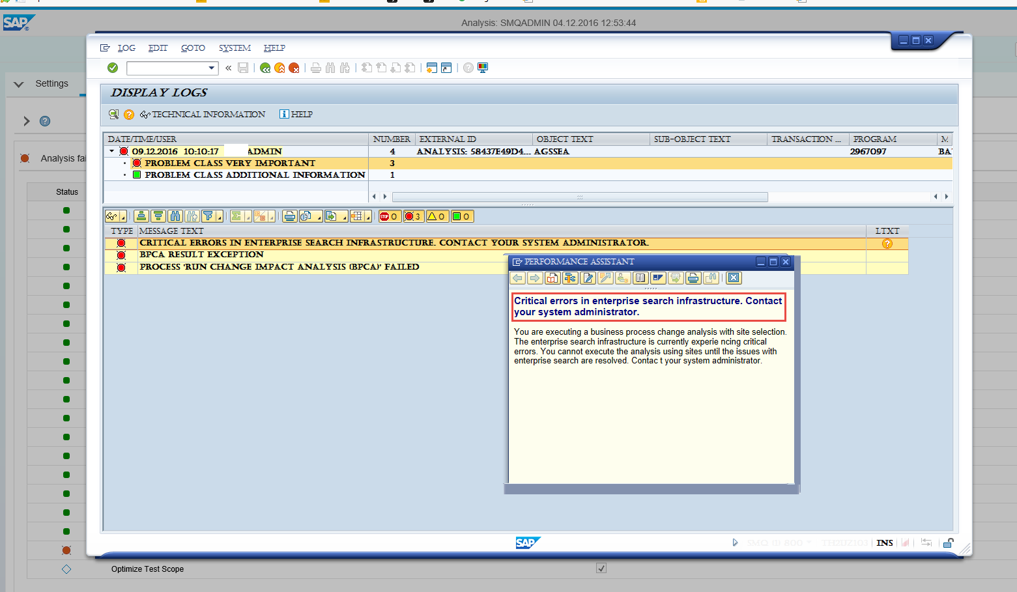Toggle the stop messages filter showing 0
Image resolution: width=1017 pixels, height=592 pixels.
point(389,216)
